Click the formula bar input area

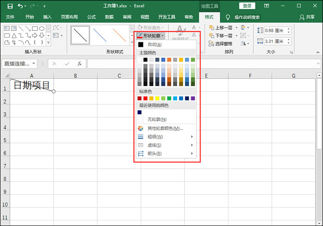[x=202, y=64]
